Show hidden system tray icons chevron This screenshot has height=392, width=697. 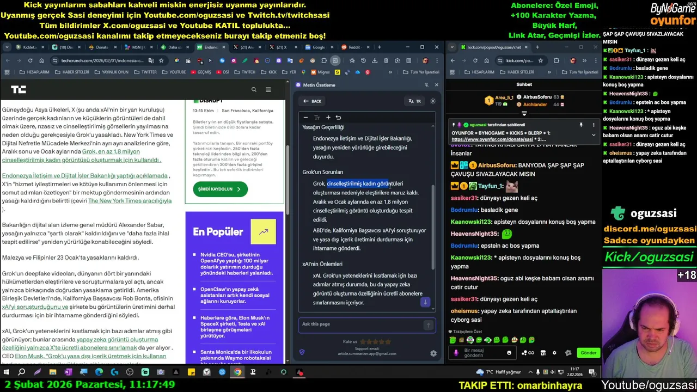coord(530,372)
